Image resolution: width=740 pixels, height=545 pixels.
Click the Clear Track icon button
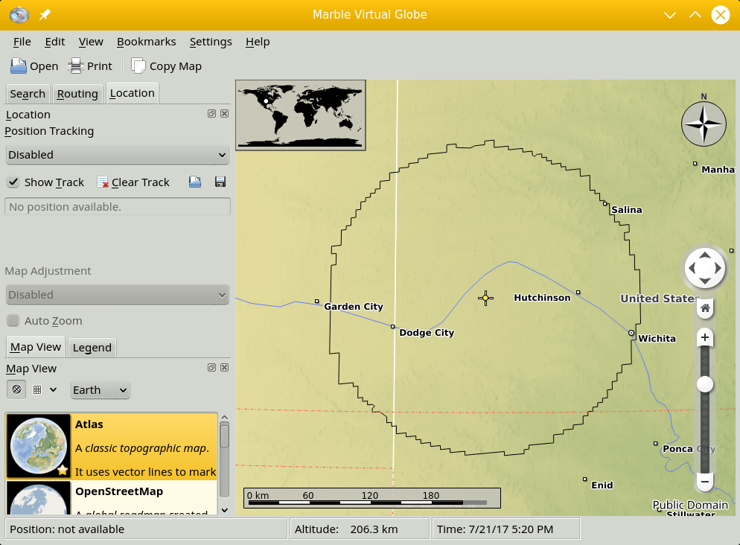tap(103, 182)
